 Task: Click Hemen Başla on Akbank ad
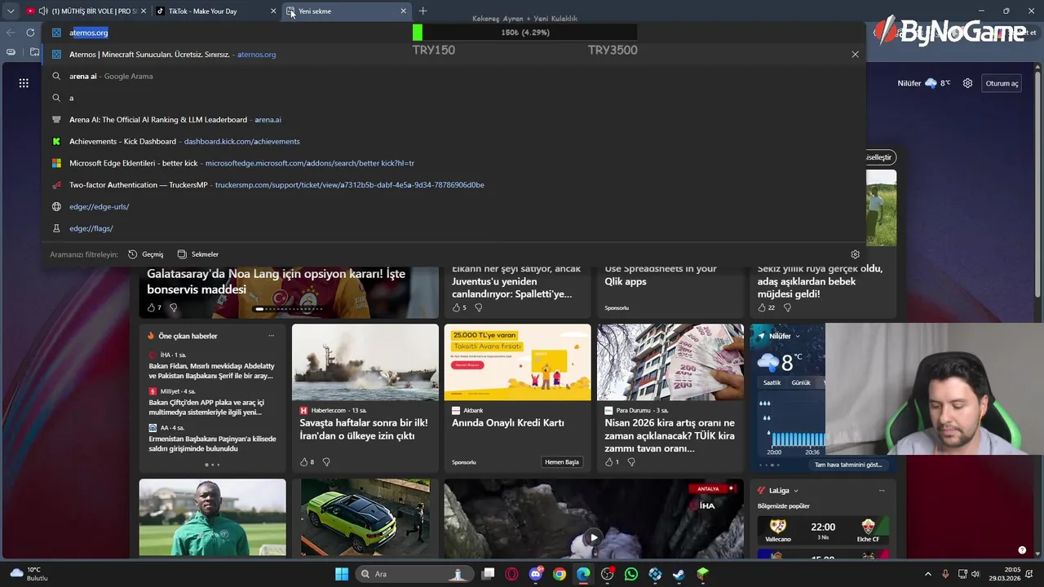pos(562,461)
